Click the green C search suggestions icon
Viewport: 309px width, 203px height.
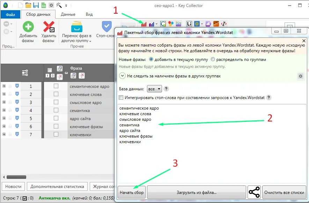click(x=163, y=24)
